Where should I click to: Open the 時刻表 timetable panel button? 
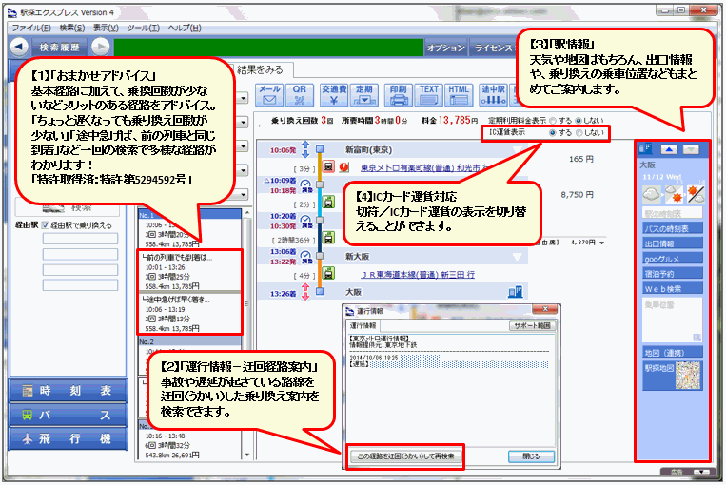click(65, 391)
